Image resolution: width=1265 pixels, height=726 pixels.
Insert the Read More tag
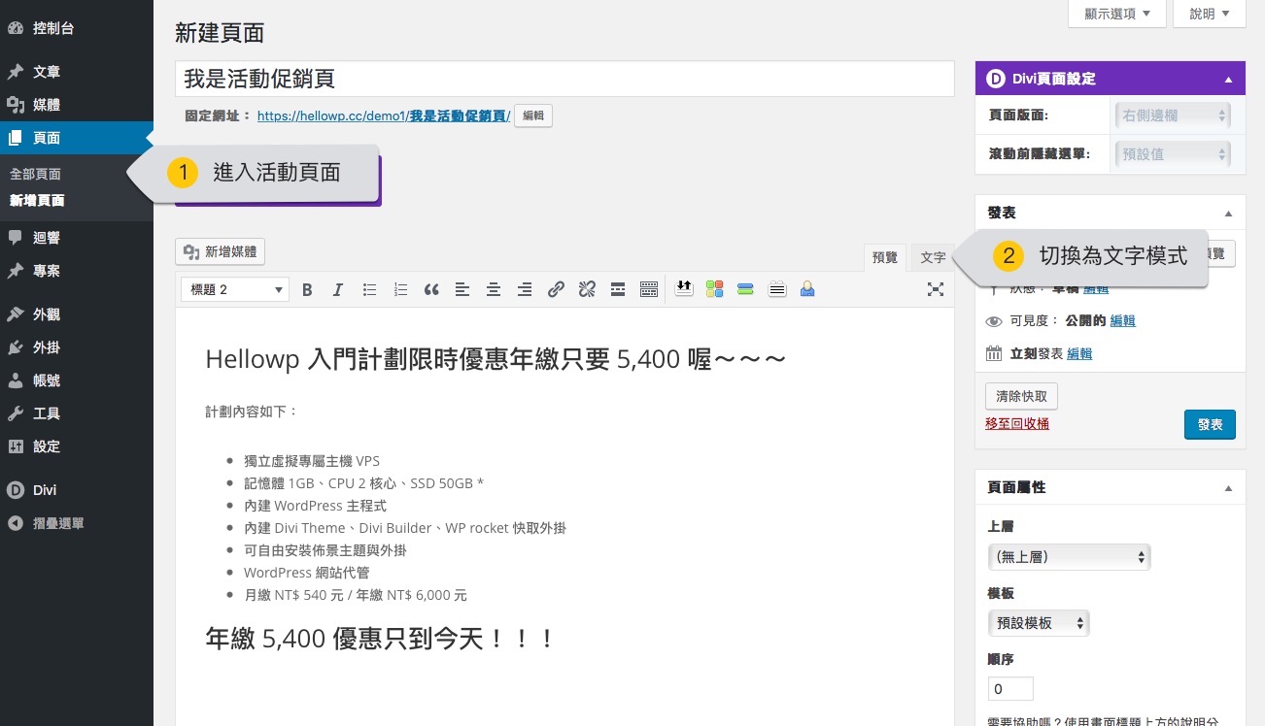click(x=618, y=289)
